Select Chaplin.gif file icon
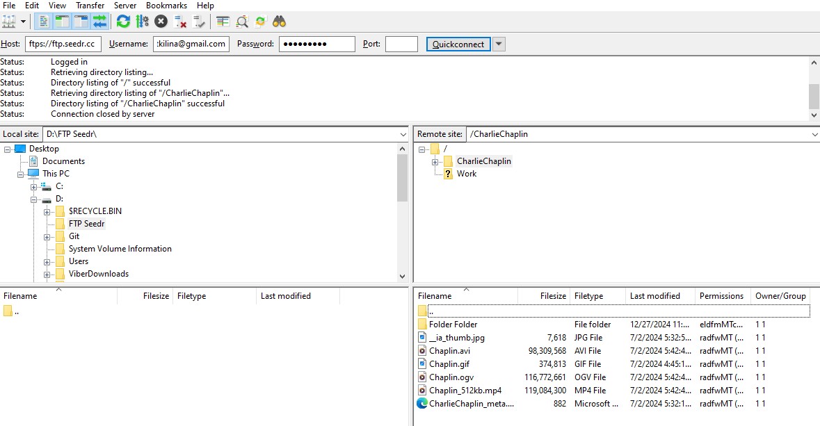This screenshot has width=820, height=426. [422, 363]
